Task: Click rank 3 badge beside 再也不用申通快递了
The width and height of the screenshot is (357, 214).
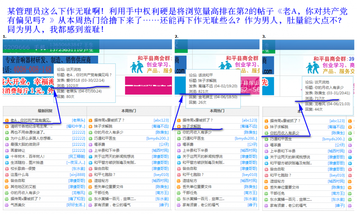Action: (6, 132)
